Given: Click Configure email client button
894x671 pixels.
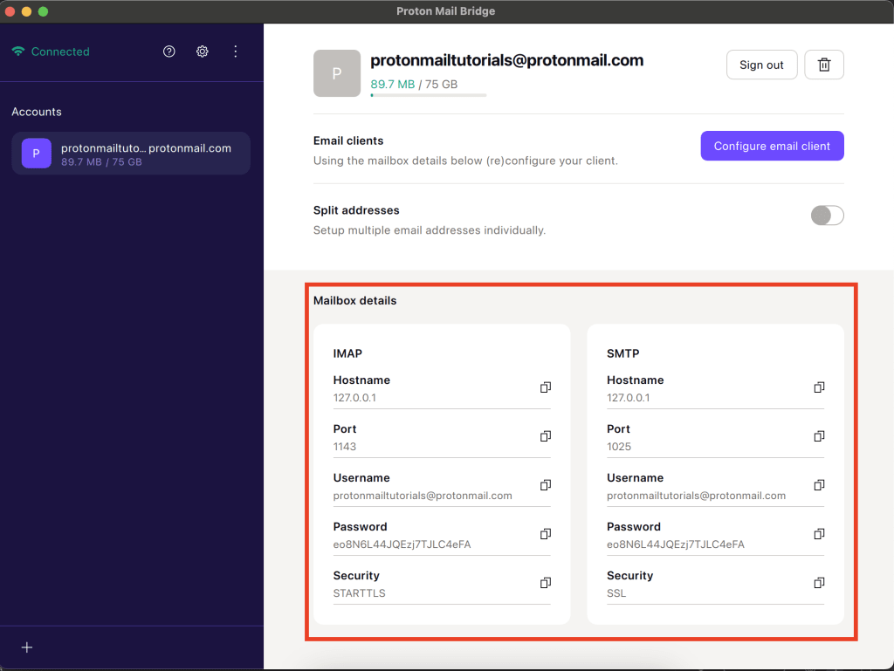Looking at the screenshot, I should coord(772,146).
